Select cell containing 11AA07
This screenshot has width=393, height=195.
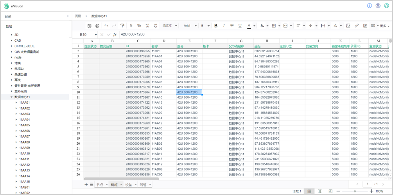click(164, 92)
